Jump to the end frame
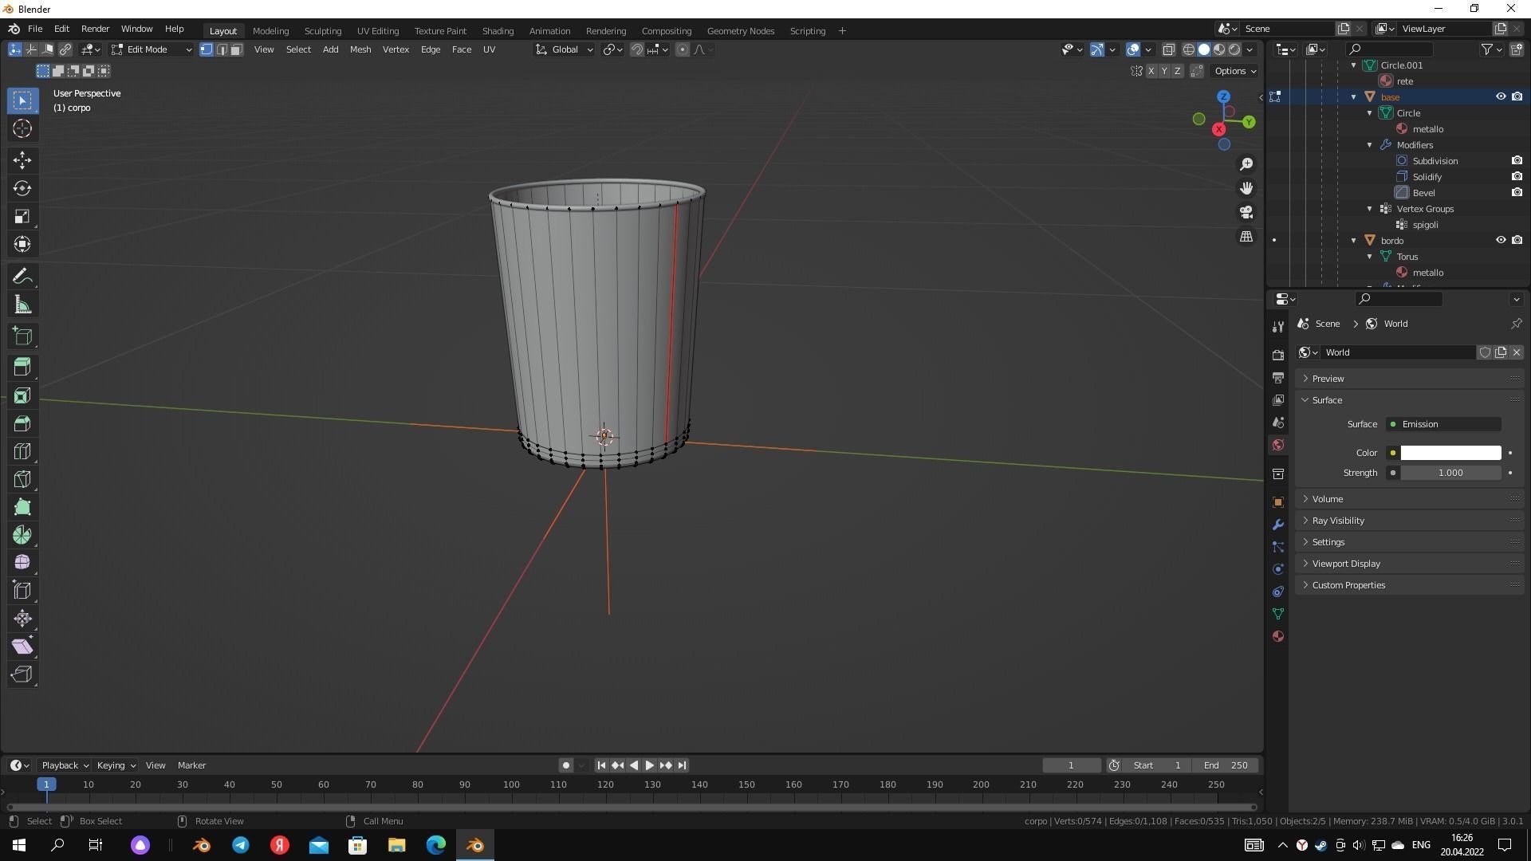The image size is (1531, 861). click(682, 765)
